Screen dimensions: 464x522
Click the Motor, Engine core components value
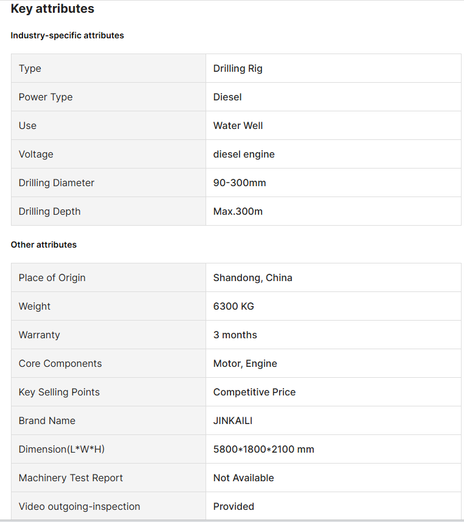(x=245, y=364)
